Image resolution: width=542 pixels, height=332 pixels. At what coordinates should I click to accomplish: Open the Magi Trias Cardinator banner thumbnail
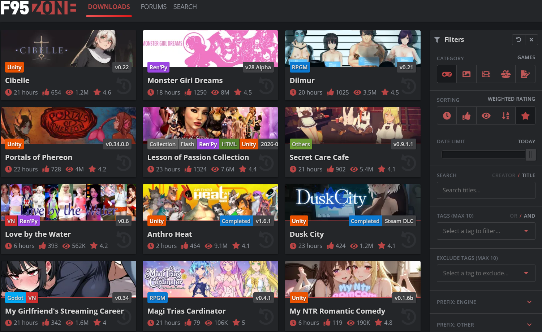pyautogui.click(x=210, y=279)
